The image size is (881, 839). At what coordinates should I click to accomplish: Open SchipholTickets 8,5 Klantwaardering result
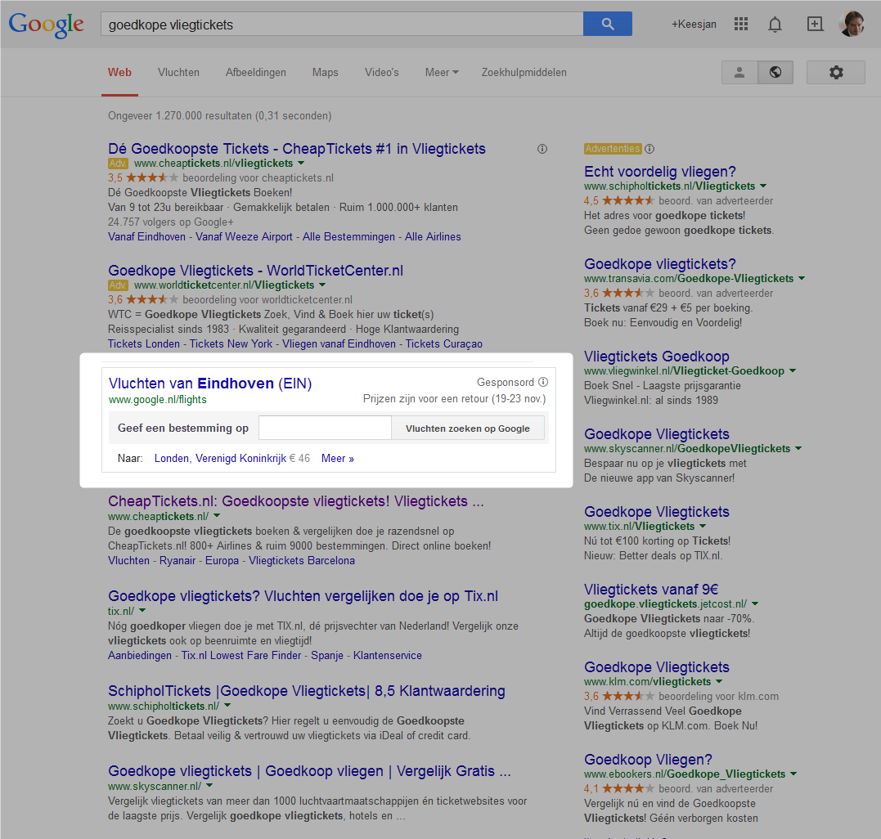[x=306, y=691]
